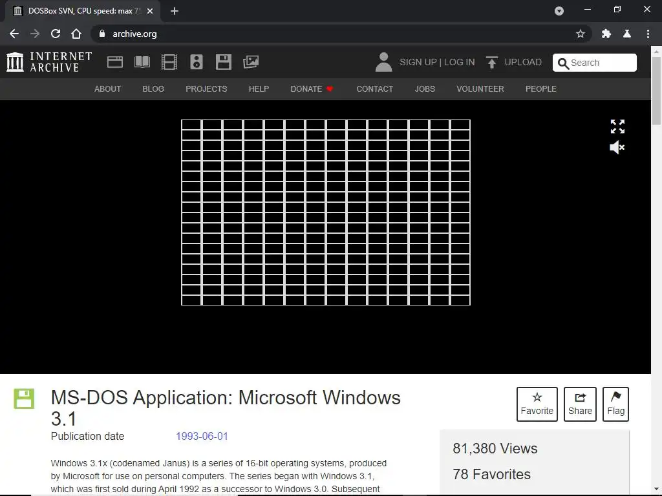Open the PEOPLE menu item

click(541, 89)
